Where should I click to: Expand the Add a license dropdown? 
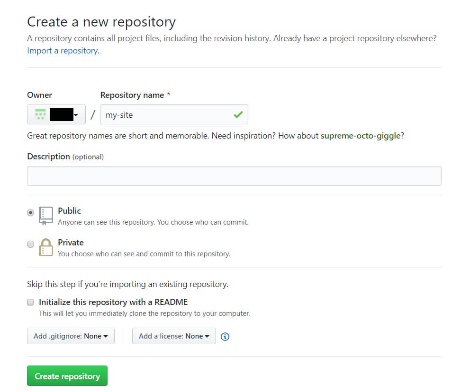point(174,336)
